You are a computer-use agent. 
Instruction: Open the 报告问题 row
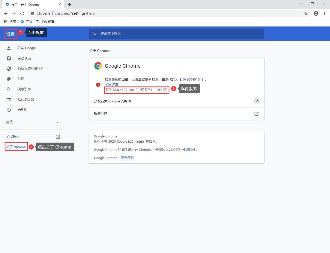tap(177, 114)
